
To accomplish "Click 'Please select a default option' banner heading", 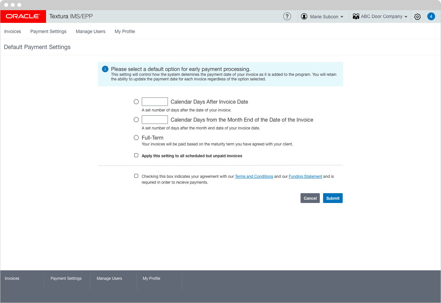I will (181, 69).
